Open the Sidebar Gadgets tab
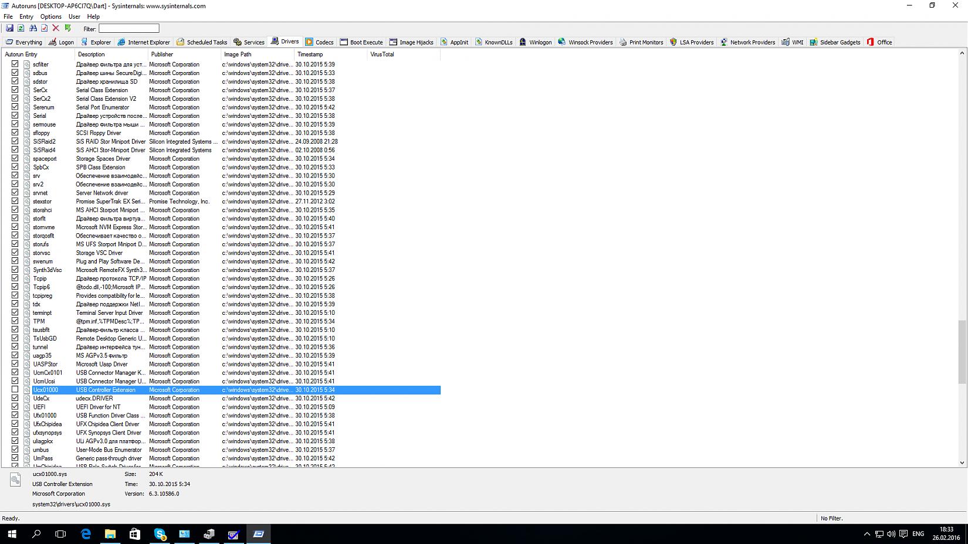 835,42
